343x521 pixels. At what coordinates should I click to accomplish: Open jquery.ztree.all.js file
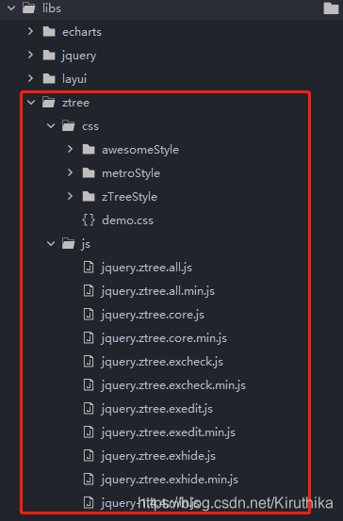[147, 268]
